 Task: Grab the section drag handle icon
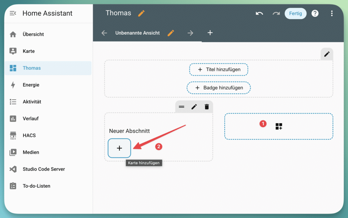click(181, 107)
